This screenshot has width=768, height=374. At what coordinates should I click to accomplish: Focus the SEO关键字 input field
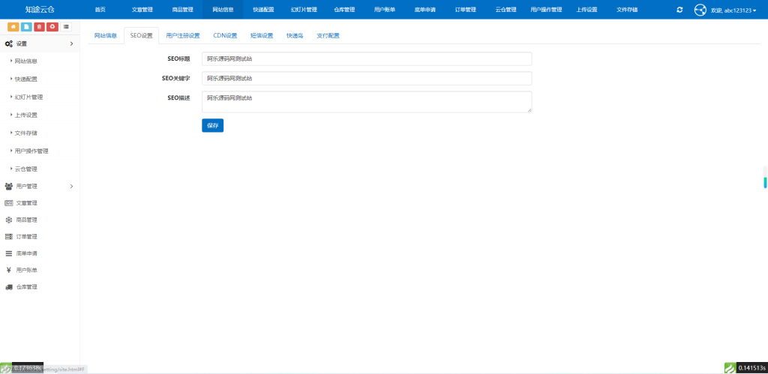pyautogui.click(x=367, y=79)
